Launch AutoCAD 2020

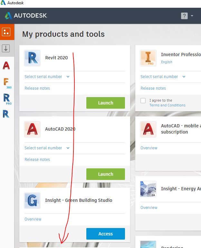point(106,174)
